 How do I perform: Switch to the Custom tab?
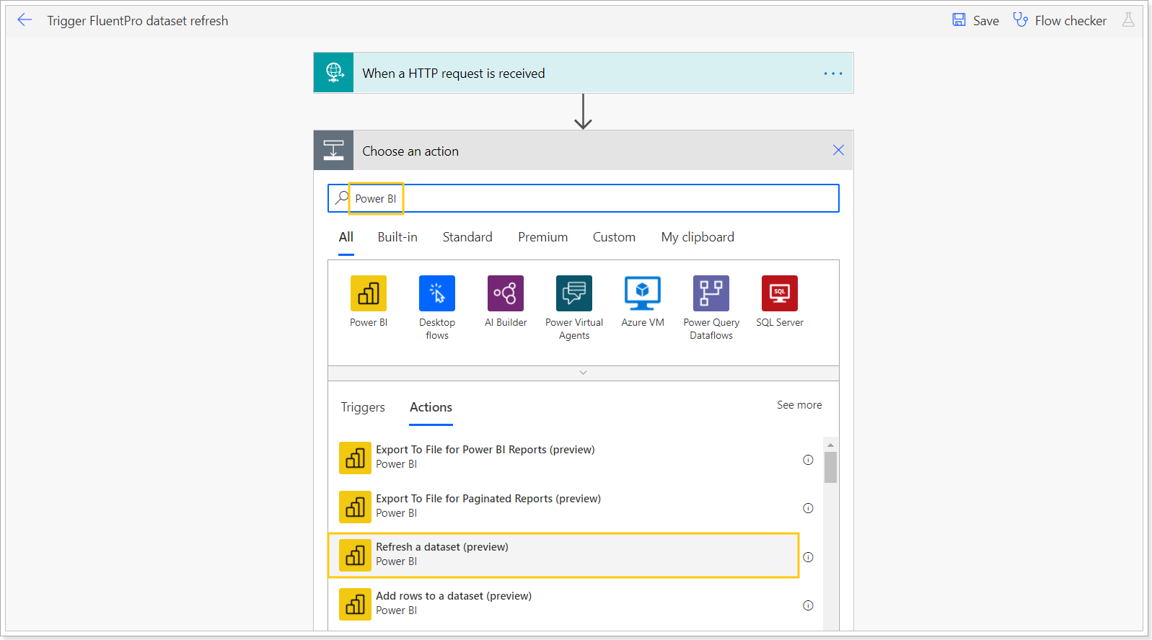[x=614, y=237]
